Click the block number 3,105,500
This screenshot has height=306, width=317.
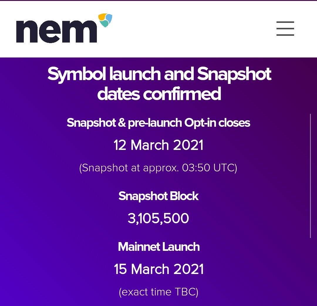coord(158,218)
